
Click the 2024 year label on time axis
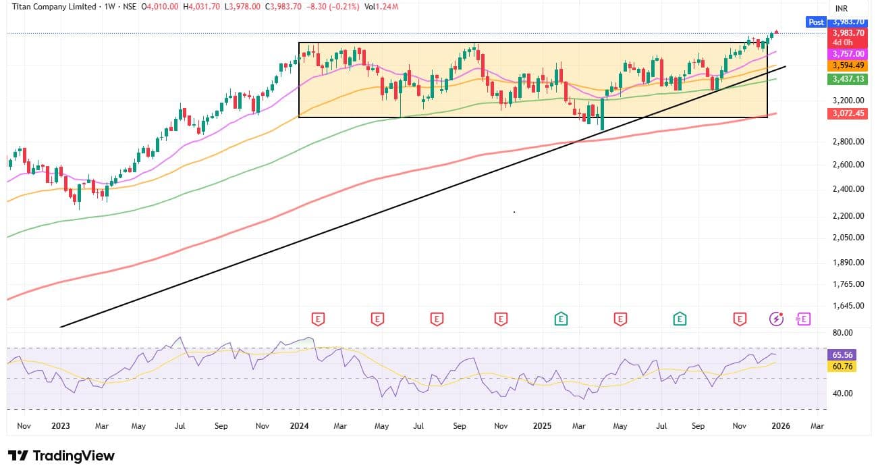[298, 427]
